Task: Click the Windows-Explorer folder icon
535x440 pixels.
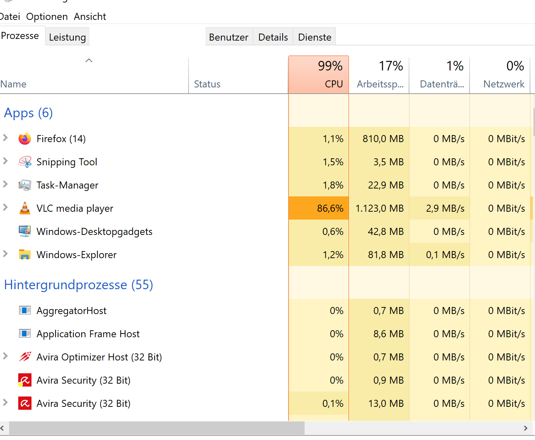Action: click(25, 254)
